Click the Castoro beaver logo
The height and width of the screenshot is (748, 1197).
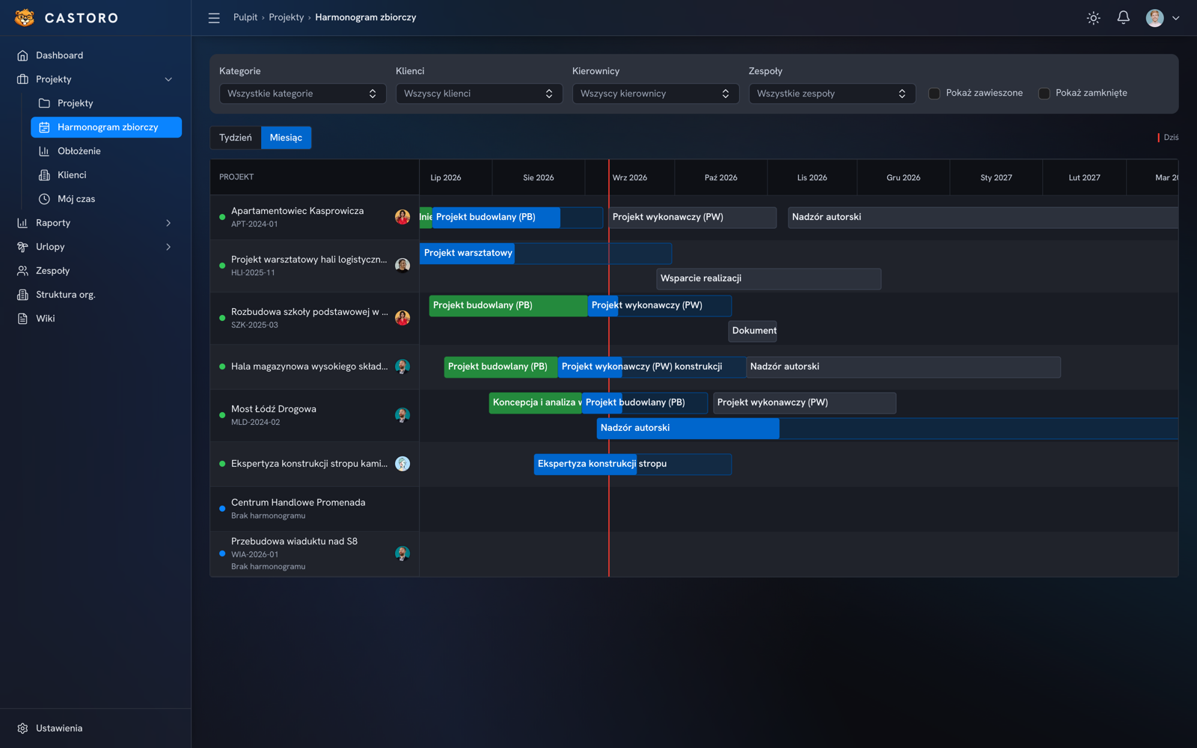click(x=25, y=18)
